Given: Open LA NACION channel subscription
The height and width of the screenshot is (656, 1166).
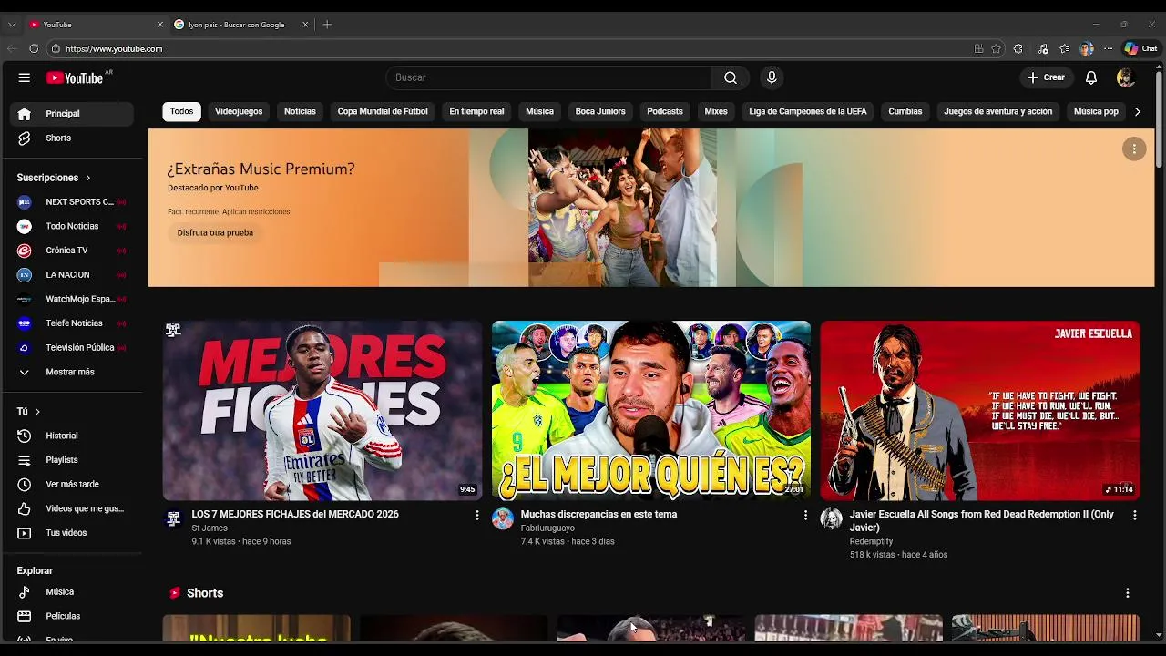Looking at the screenshot, I should coord(72,275).
